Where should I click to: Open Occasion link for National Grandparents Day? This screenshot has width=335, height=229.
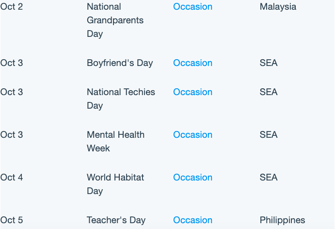[193, 7]
